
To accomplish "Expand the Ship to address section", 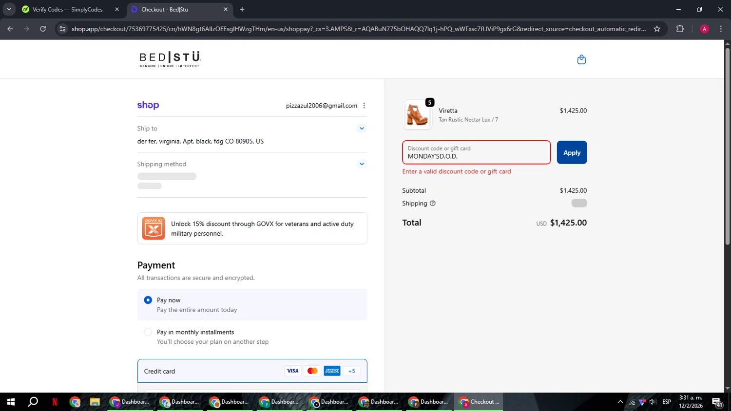I will (362, 129).
